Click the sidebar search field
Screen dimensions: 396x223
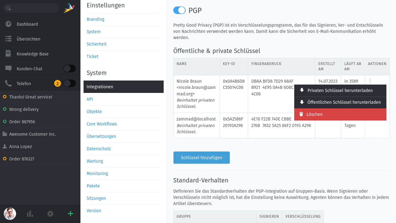click(31, 8)
